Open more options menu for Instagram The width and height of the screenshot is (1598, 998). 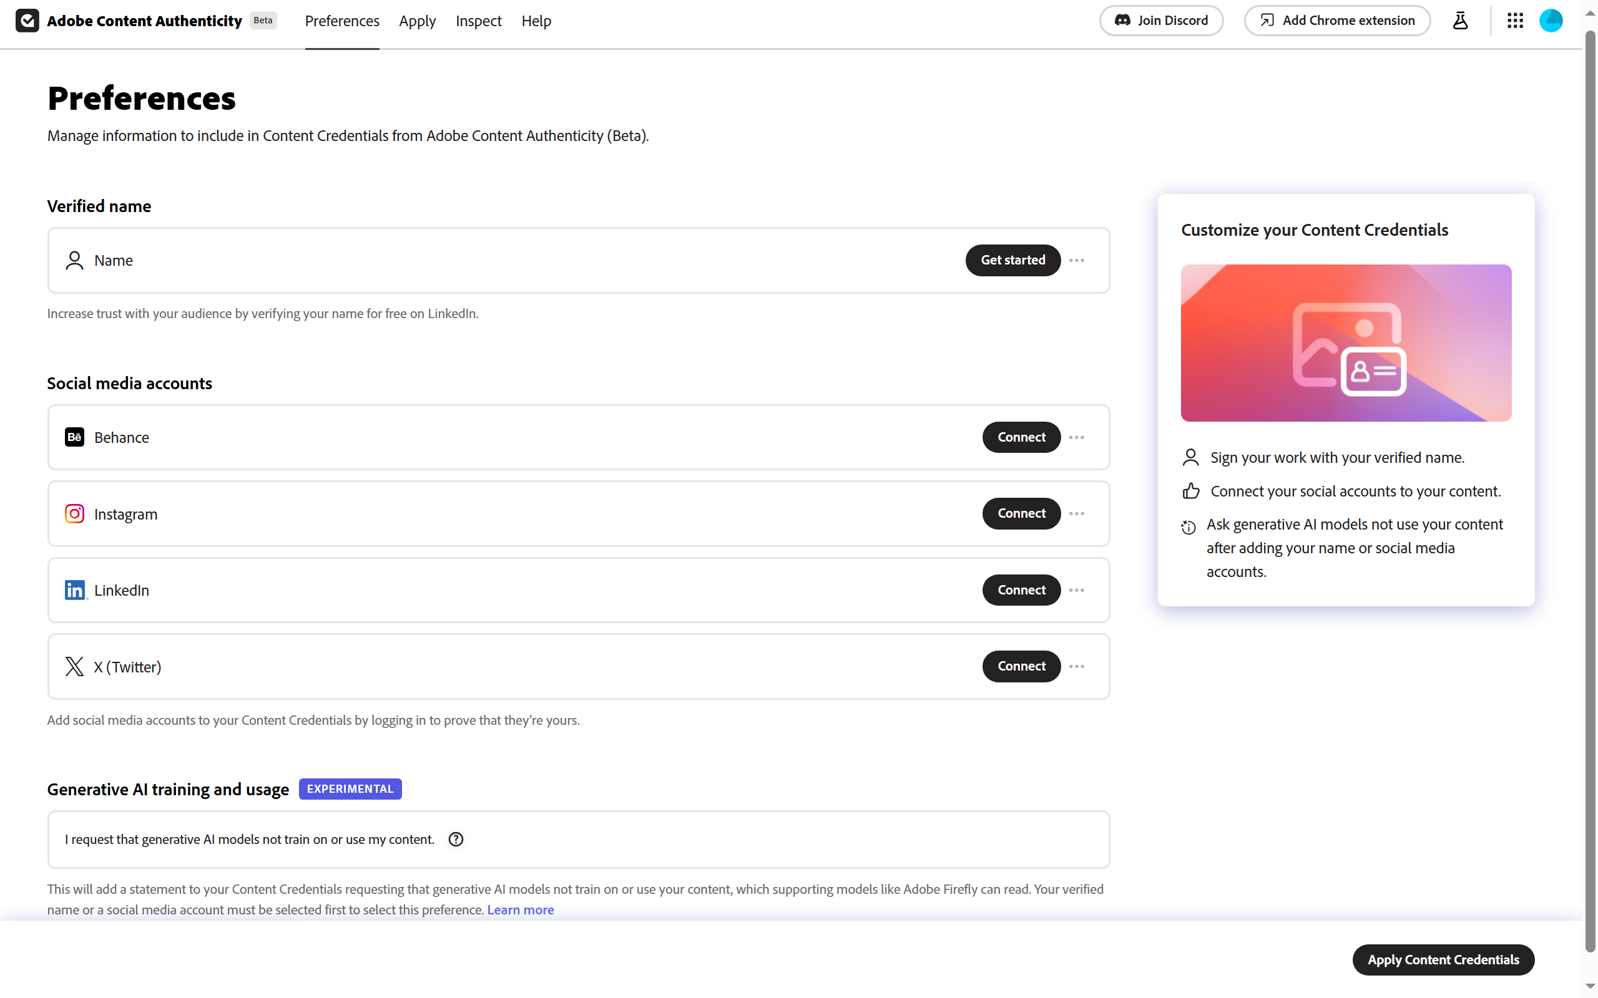pos(1076,513)
